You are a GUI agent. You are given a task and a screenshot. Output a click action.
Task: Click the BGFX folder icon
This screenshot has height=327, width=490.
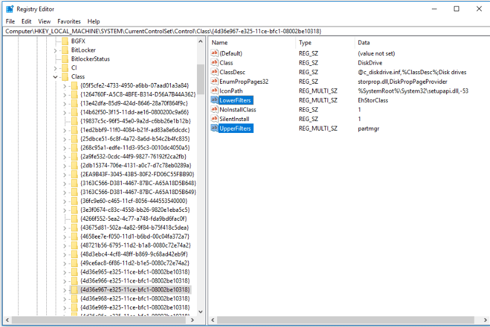pyautogui.click(x=65, y=41)
